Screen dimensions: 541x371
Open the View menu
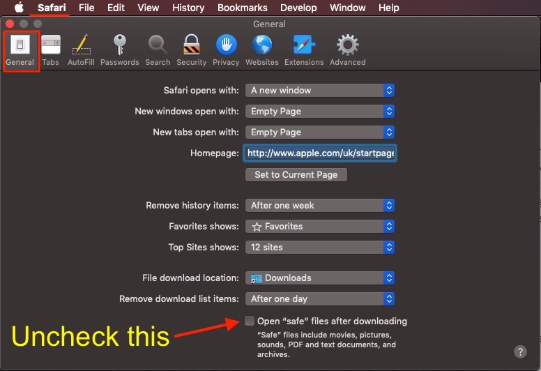(x=148, y=8)
